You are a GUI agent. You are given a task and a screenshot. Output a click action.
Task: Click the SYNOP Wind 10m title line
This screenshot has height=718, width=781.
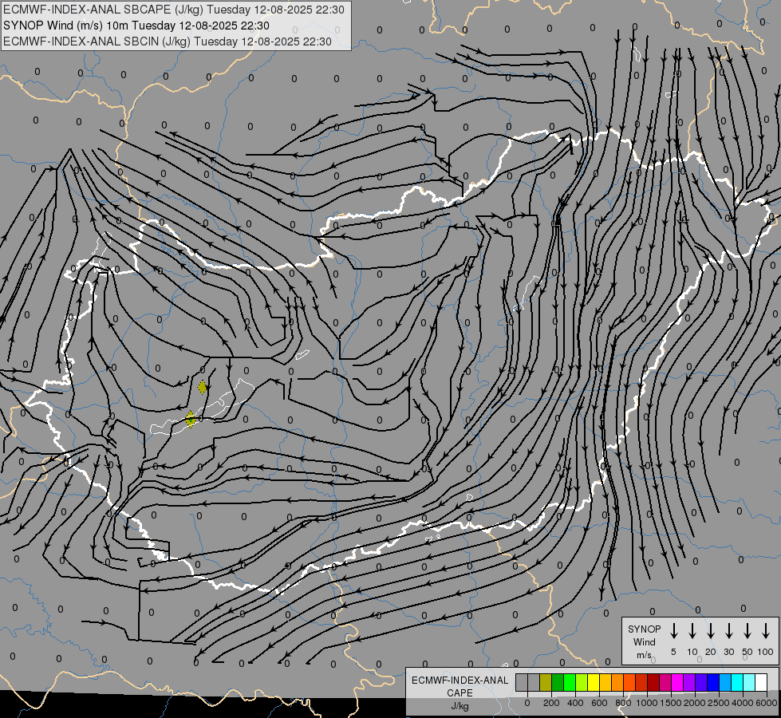click(x=136, y=26)
